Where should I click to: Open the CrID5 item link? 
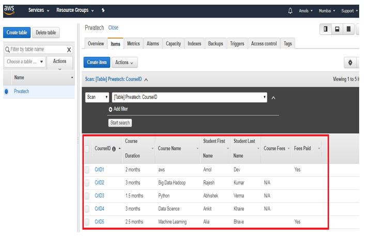(99, 222)
